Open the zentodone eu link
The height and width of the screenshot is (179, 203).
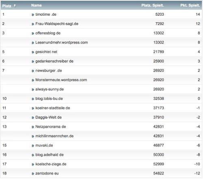coord(47,173)
